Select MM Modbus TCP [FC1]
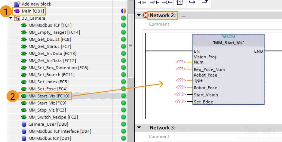 [x=50, y=25]
